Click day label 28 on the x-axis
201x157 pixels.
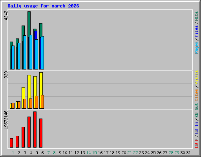(x=171, y=153)
